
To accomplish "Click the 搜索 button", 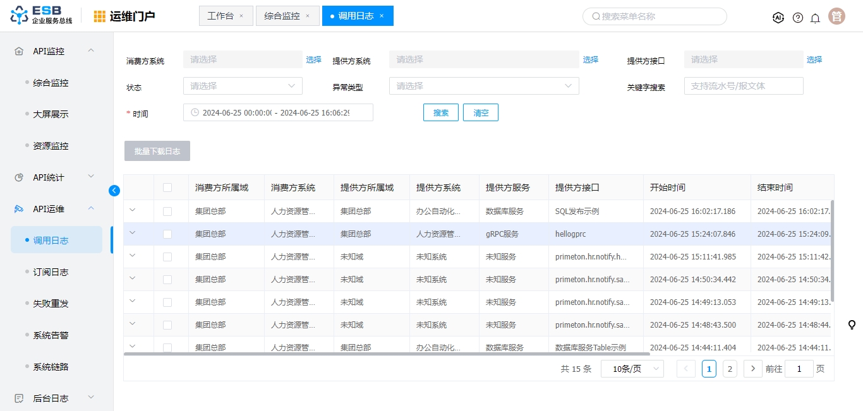I will 441,112.
